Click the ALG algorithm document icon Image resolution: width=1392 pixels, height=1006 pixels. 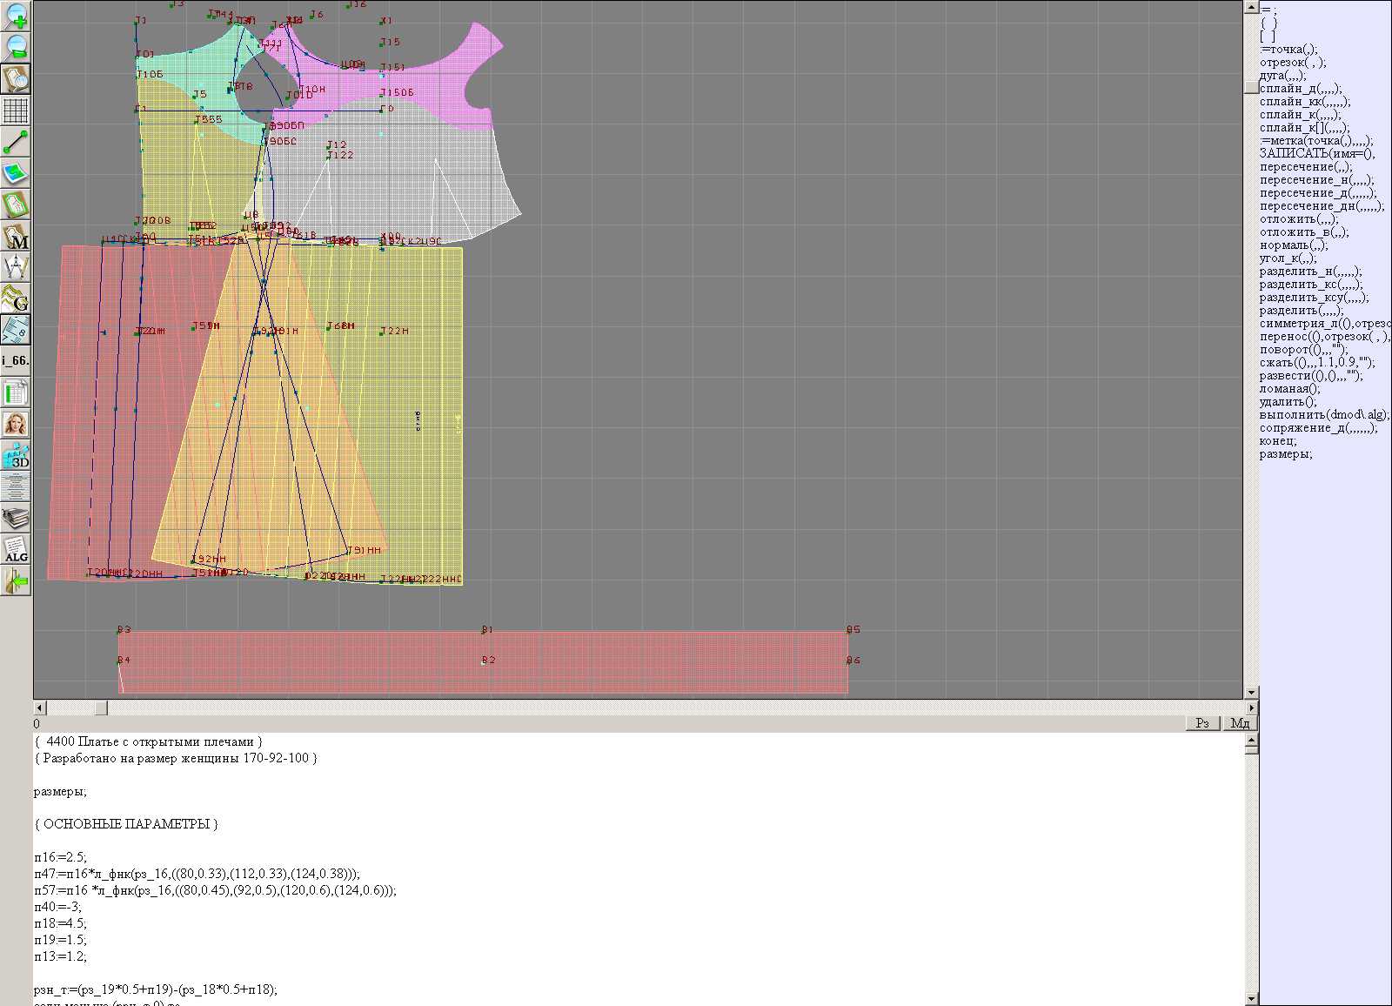pyautogui.click(x=16, y=549)
